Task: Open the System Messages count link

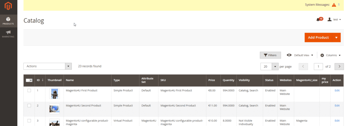Action: pyautogui.click(x=339, y=5)
